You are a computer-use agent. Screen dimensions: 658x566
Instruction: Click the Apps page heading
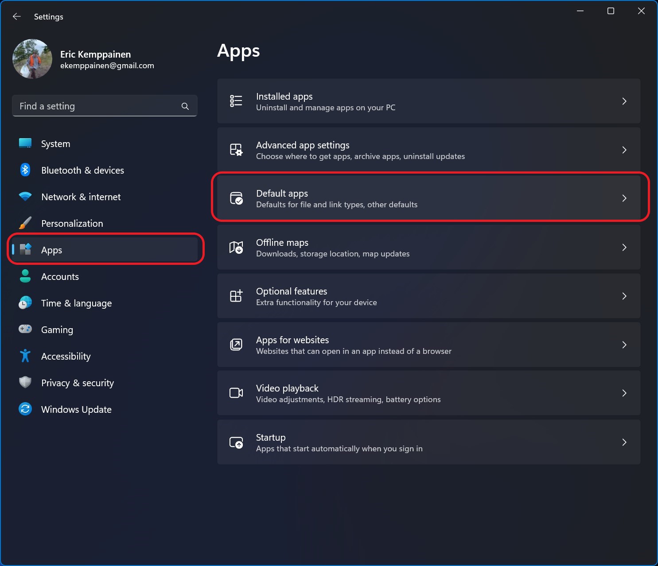238,51
